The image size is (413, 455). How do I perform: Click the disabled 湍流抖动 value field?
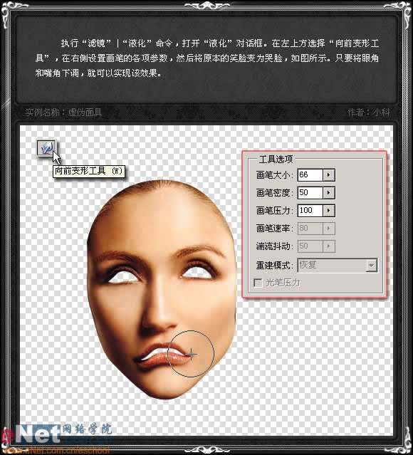click(310, 246)
